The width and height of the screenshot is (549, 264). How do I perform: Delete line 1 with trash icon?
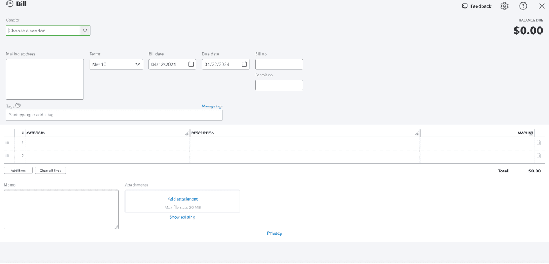click(538, 143)
